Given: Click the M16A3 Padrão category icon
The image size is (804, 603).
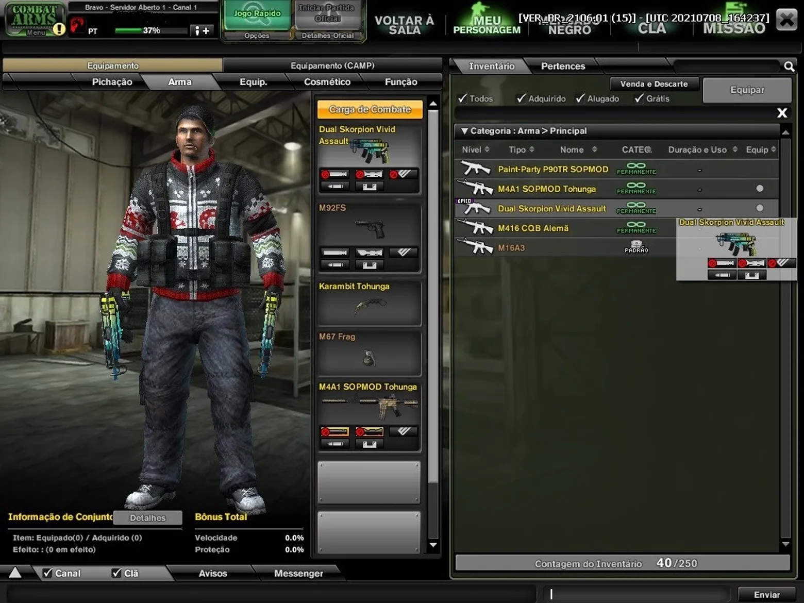Looking at the screenshot, I should 636,246.
